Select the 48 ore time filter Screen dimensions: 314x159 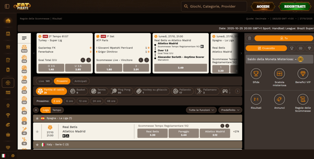tap(111, 101)
